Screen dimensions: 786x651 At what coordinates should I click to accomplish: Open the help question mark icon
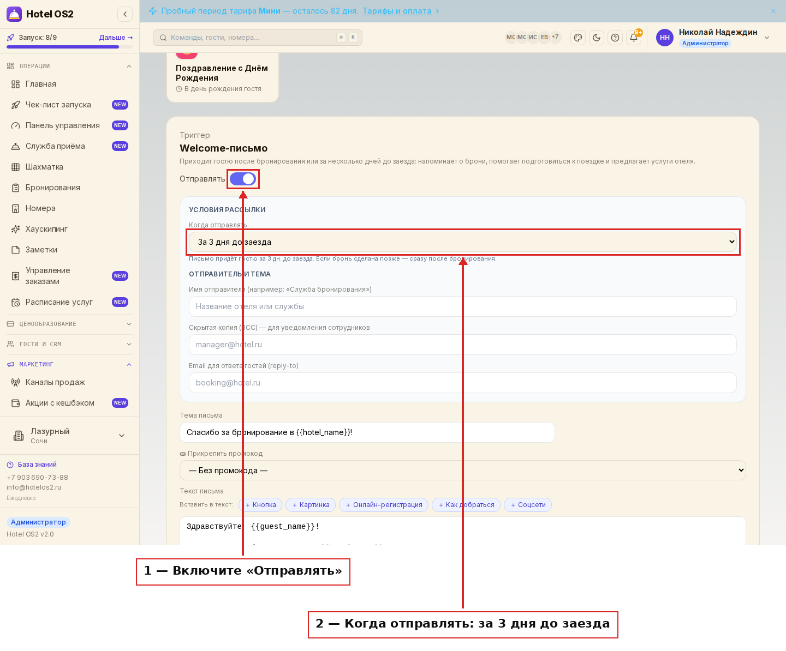click(615, 38)
